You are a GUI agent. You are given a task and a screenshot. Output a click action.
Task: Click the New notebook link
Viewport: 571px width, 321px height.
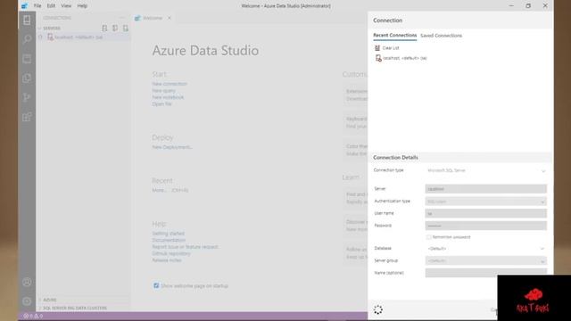(x=168, y=97)
